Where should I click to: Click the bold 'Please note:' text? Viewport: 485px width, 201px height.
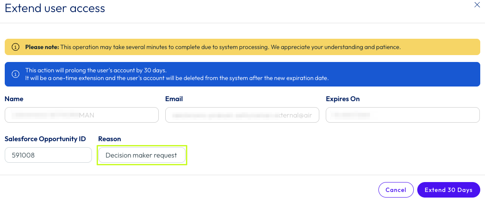42,47
